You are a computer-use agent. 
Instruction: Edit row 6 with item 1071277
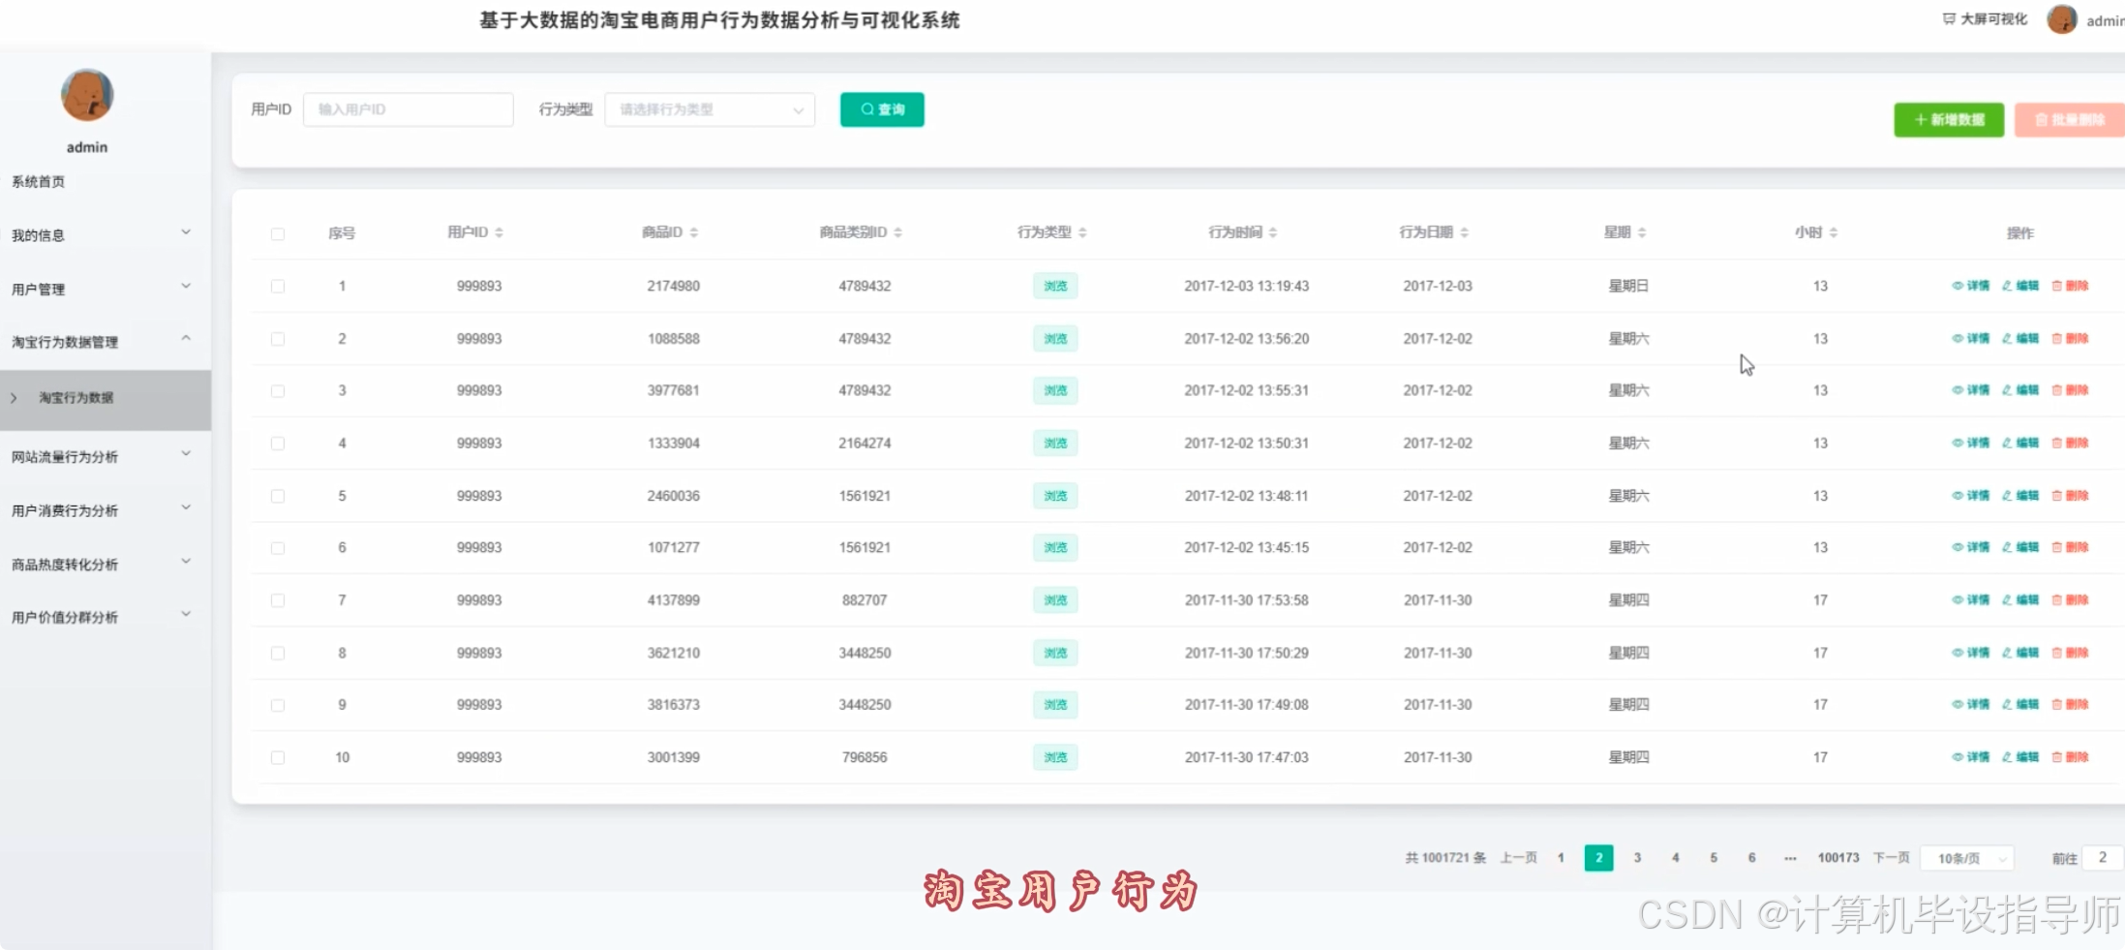click(x=2020, y=547)
